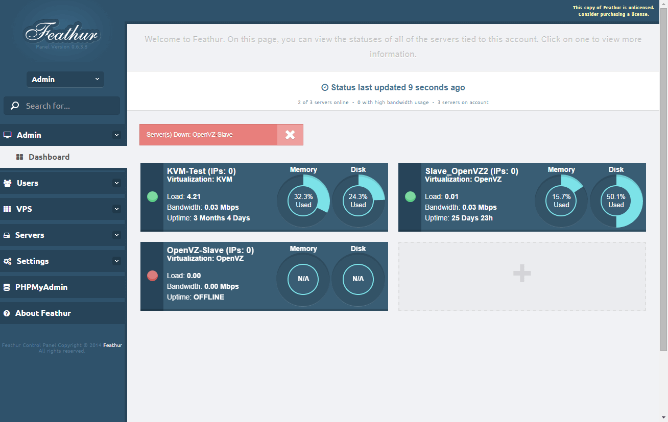The image size is (668, 422).
Task: Click the Users people icon in sidebar
Action: (x=7, y=183)
